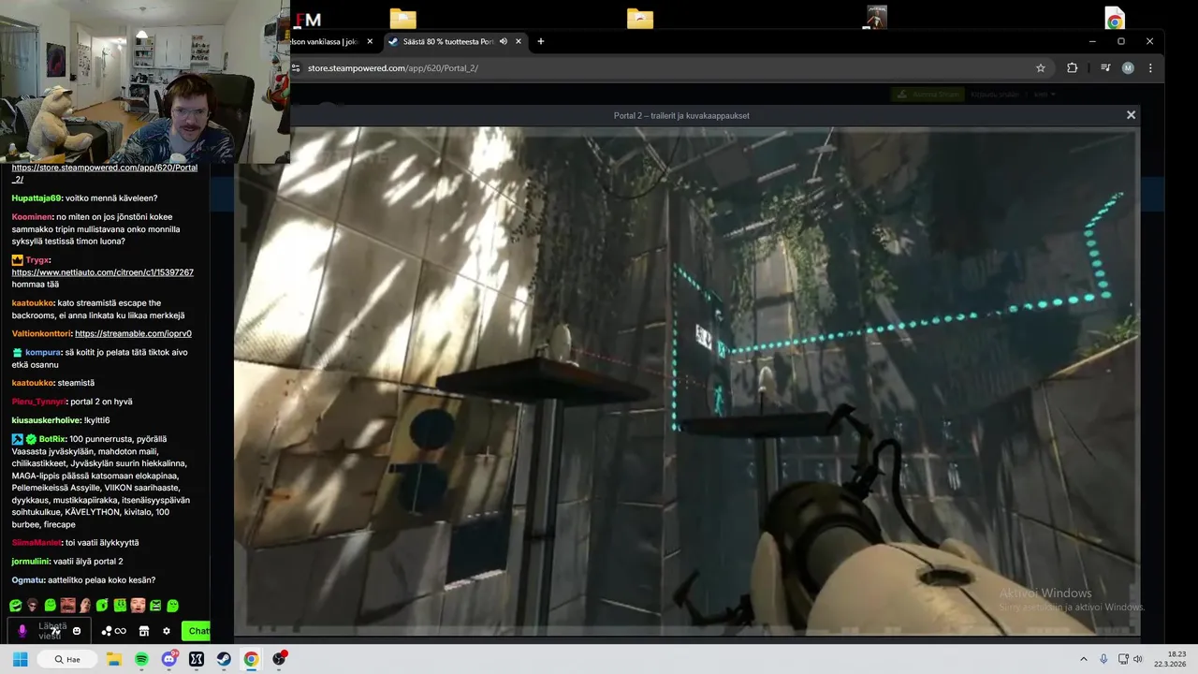Click the username kiusauskerholive in chat
1198x674 pixels.
pyautogui.click(x=46, y=420)
